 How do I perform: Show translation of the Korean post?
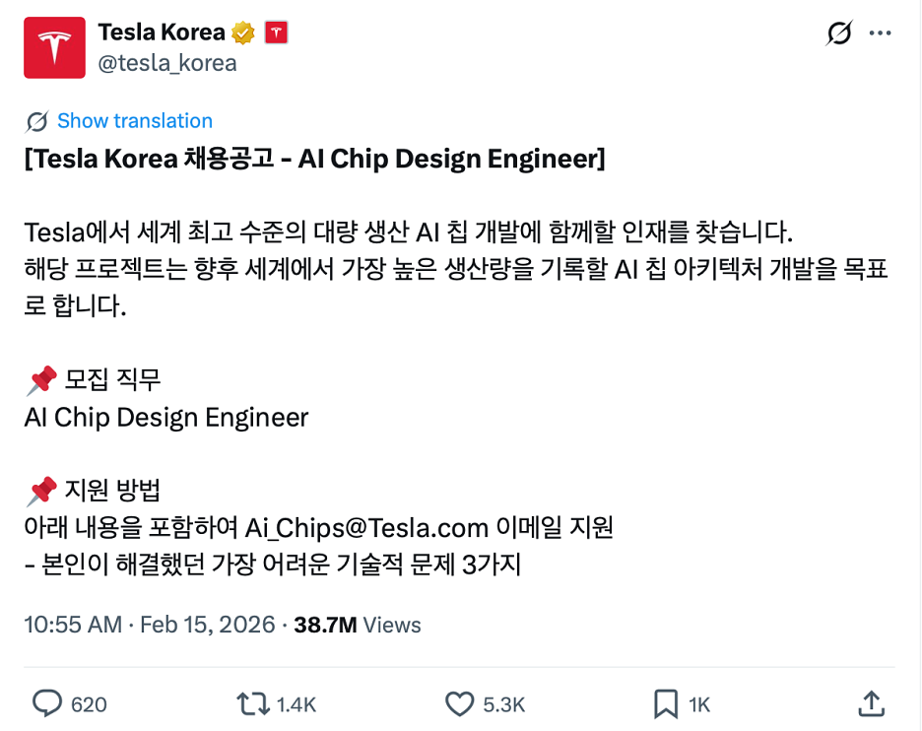pos(135,120)
